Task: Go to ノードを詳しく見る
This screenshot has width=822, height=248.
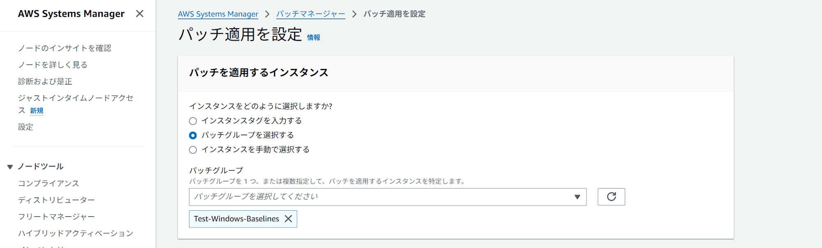Action: [53, 65]
